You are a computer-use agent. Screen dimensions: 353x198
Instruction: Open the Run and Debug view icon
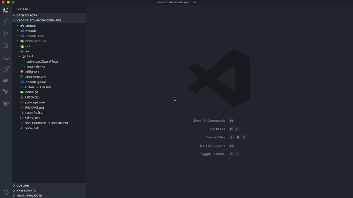[6, 46]
